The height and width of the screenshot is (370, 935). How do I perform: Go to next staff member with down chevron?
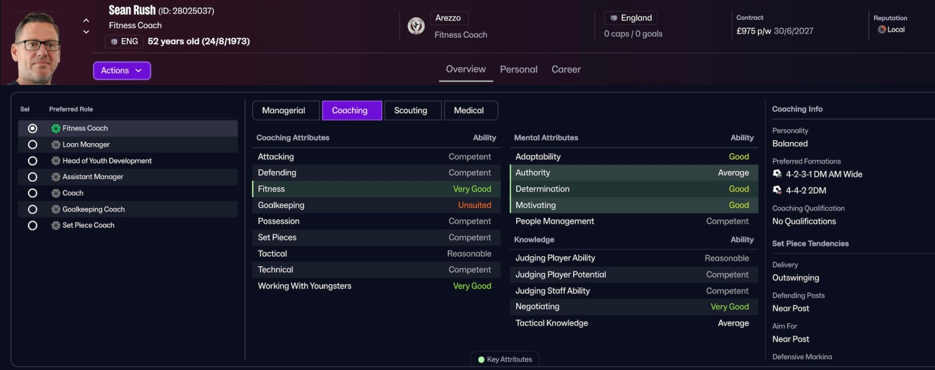pyautogui.click(x=86, y=32)
